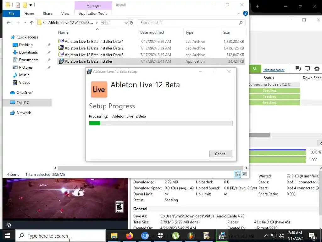Open FL Studio from the taskbar

191,236
